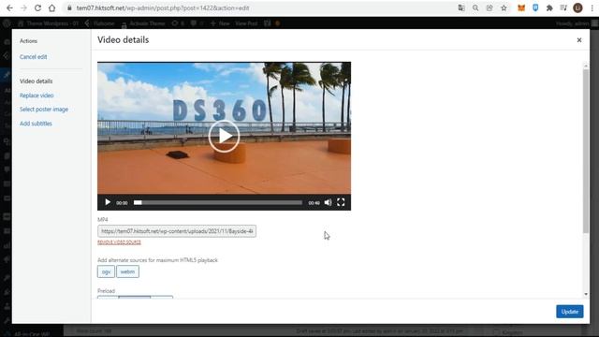
Task: Click the video progress seek bar
Action: 218,202
